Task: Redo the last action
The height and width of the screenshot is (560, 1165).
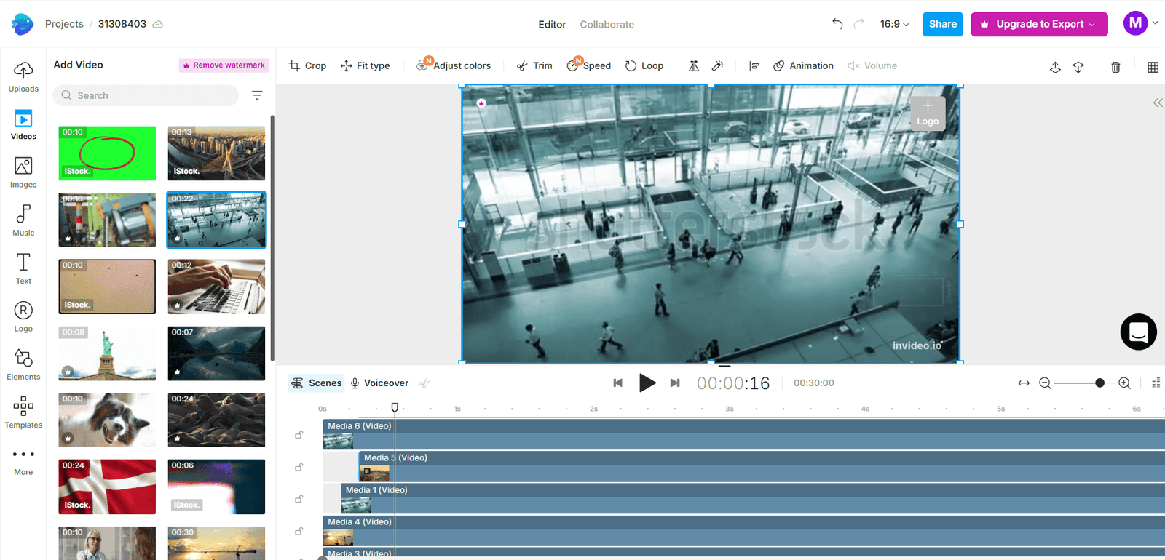Action: [x=859, y=24]
